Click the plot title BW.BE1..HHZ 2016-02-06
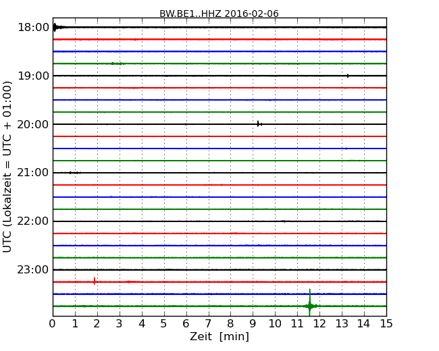This screenshot has height=351, width=439. click(219, 13)
